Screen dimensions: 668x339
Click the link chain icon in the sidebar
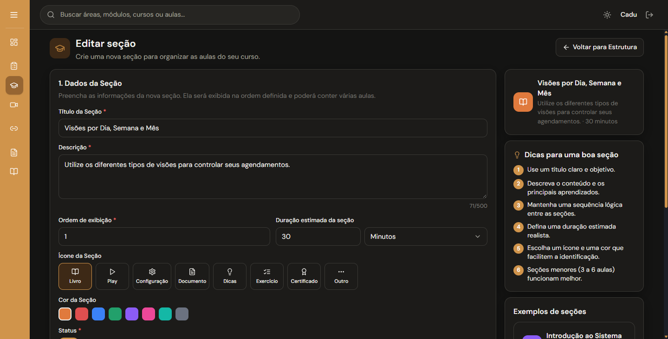click(x=14, y=128)
